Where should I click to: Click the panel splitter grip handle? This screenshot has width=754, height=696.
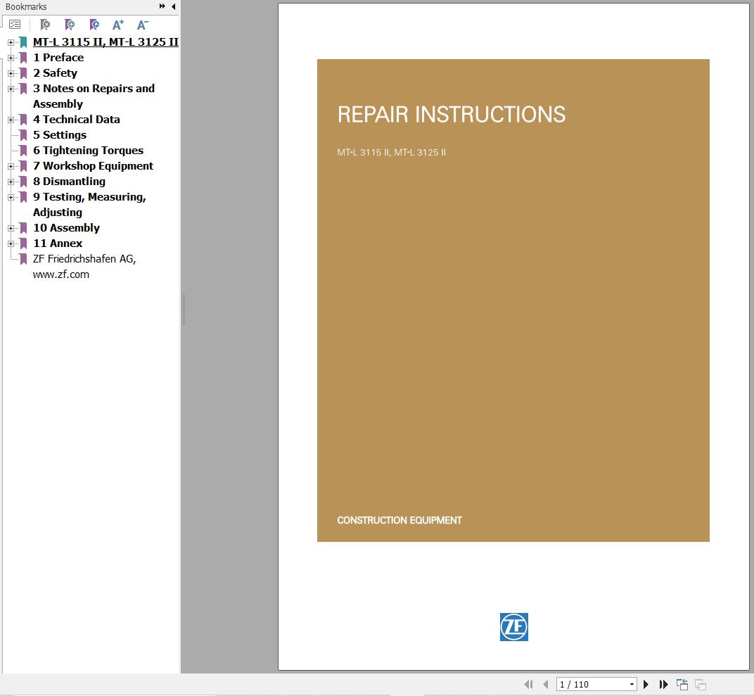pyautogui.click(x=184, y=309)
